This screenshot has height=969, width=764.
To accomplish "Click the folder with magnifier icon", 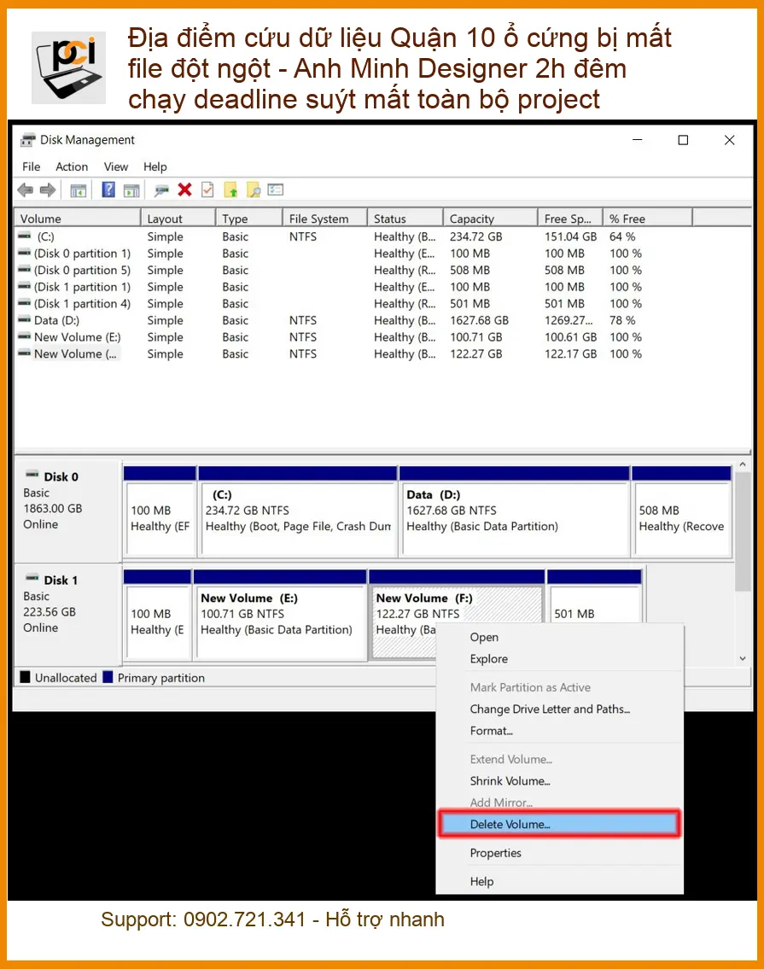I will point(254,190).
